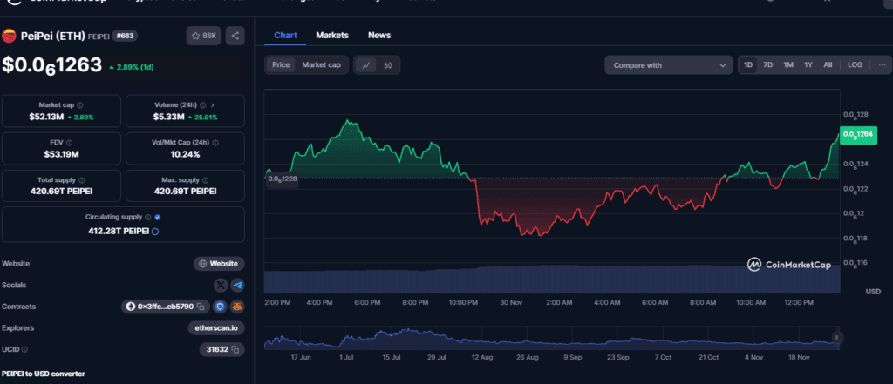Click the 25.91% volume change
The height and width of the screenshot is (384, 893).
click(x=202, y=118)
